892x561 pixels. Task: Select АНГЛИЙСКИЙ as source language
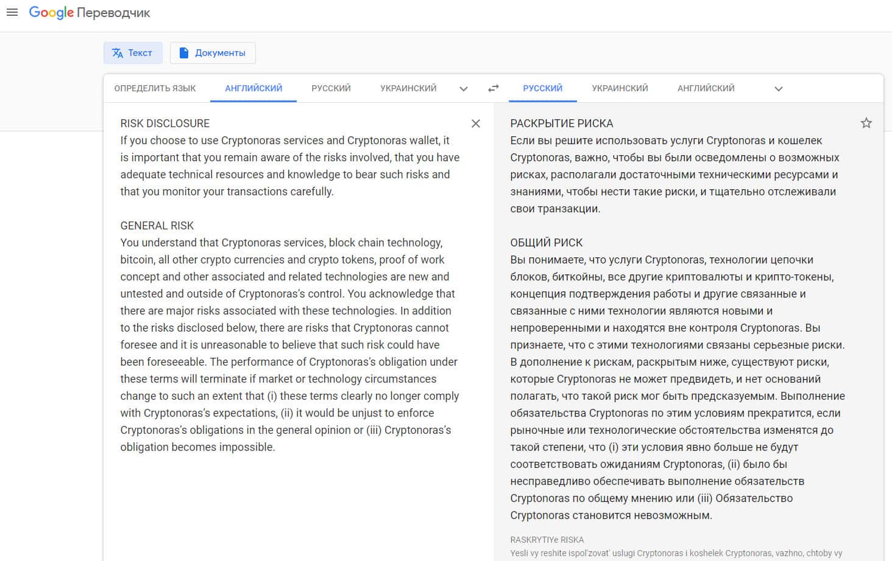(x=253, y=88)
